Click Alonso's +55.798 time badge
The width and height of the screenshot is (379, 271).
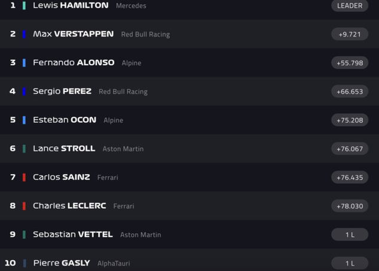(350, 63)
